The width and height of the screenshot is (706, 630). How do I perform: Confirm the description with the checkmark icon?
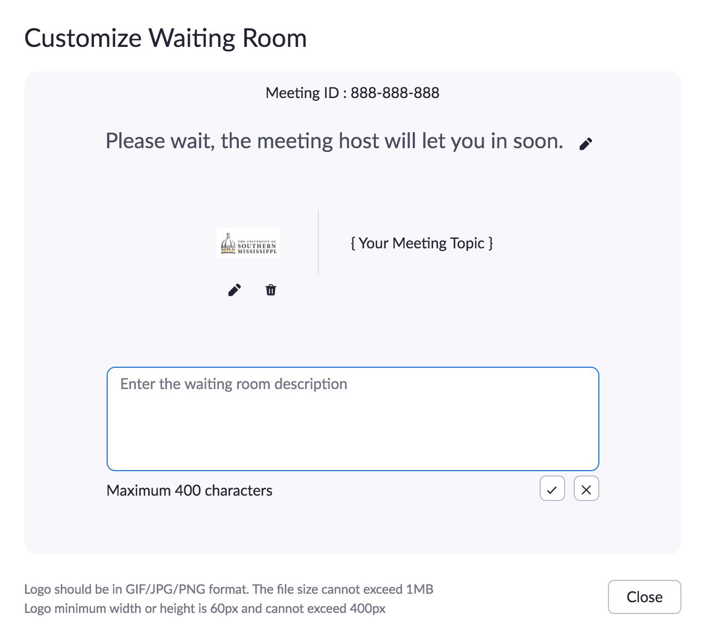click(x=552, y=489)
